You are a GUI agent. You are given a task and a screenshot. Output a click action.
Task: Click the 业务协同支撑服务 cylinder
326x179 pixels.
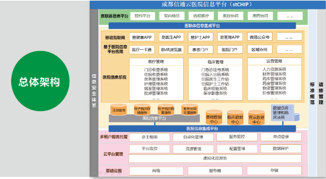click(x=190, y=110)
